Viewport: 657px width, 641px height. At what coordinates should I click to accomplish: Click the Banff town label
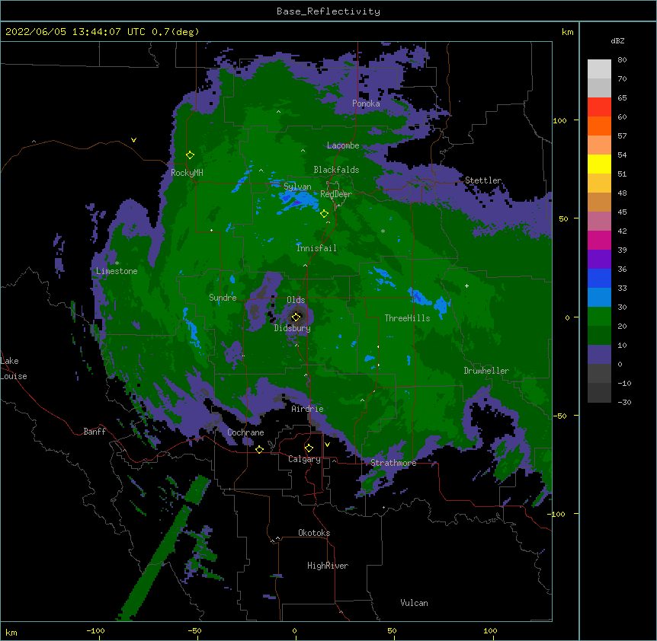click(95, 432)
